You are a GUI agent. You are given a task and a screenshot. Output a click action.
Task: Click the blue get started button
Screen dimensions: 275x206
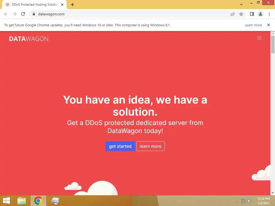coord(120,146)
